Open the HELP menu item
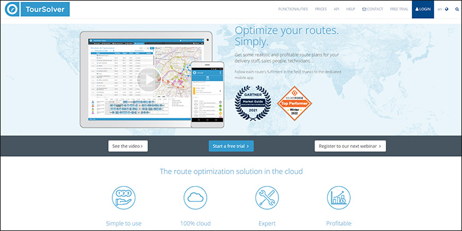Image resolution: width=462 pixels, height=231 pixels. click(x=351, y=9)
